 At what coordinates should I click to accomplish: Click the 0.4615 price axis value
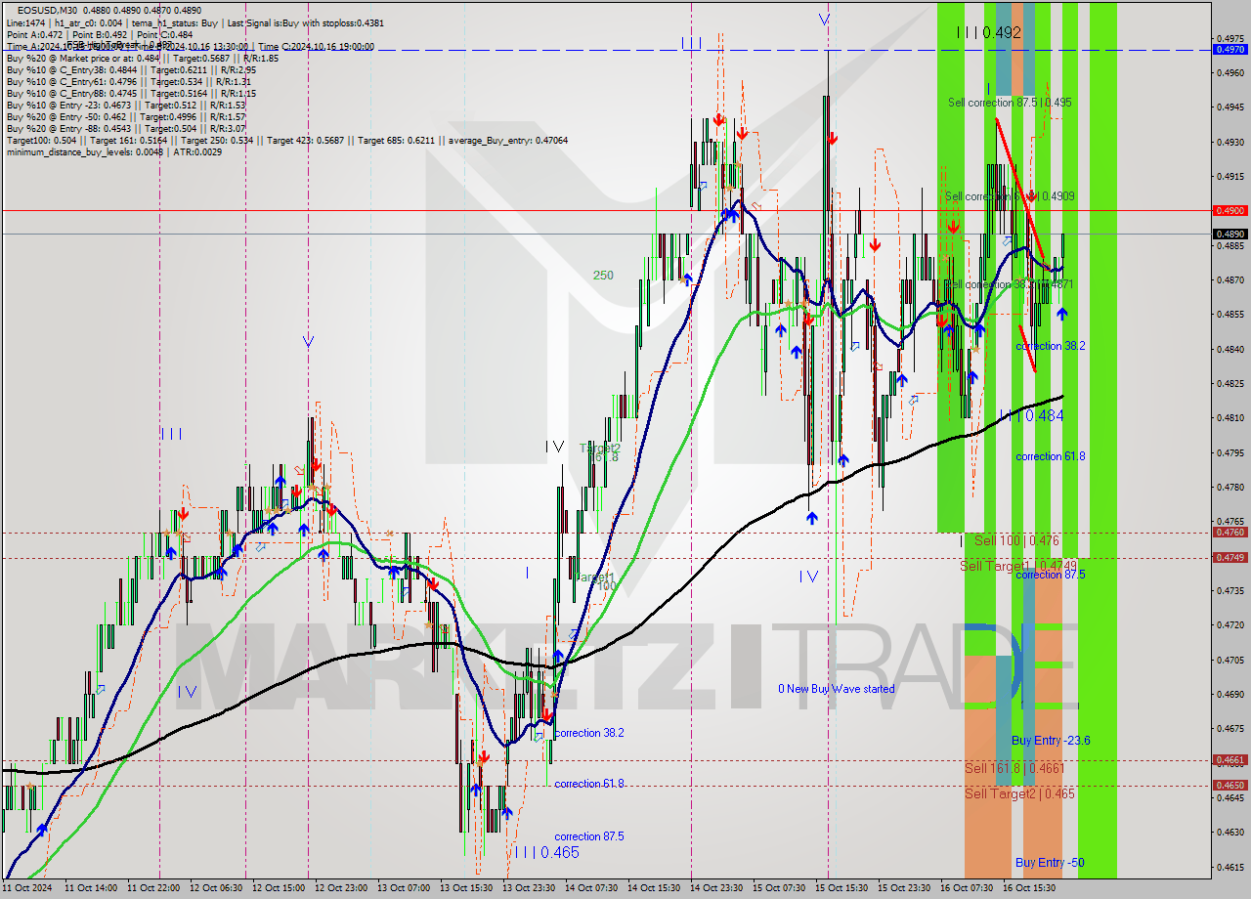pyautogui.click(x=1230, y=867)
